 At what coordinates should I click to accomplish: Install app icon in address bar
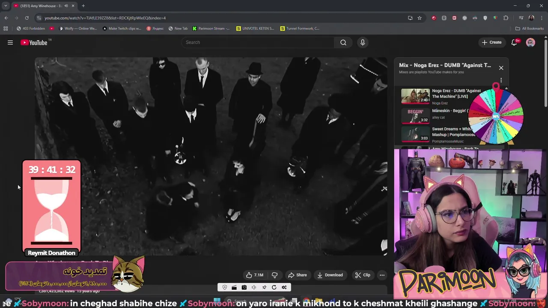410,18
